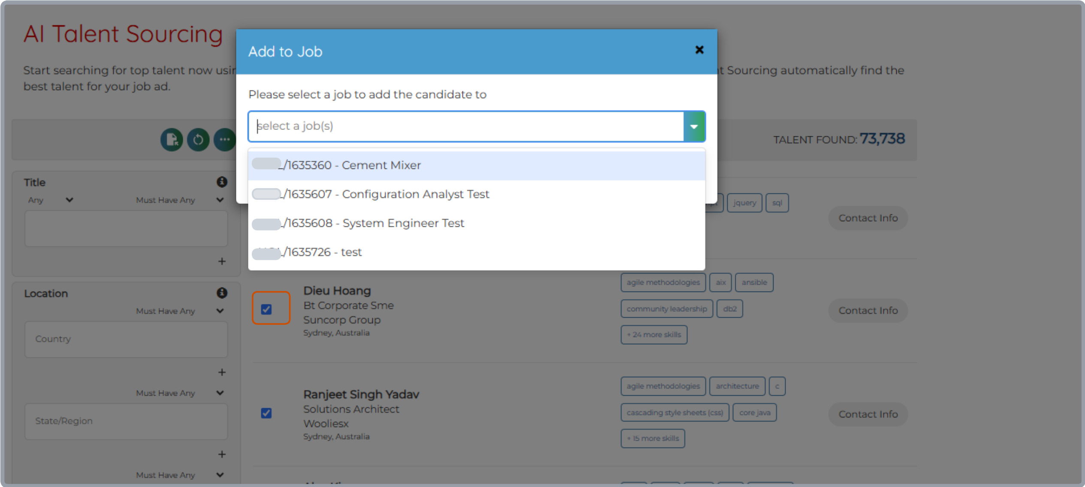This screenshot has height=487, width=1085.
Task: Expand '+ 15 more skills' for Ranjeet Singh Yadav
Action: [653, 439]
